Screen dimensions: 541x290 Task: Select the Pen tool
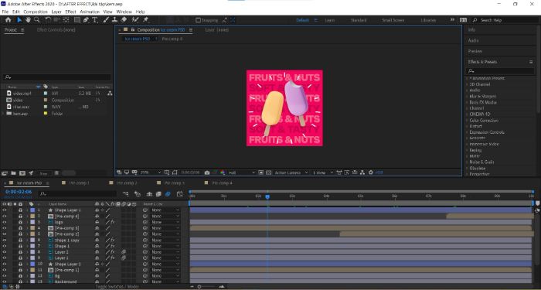pyautogui.click(x=86, y=20)
